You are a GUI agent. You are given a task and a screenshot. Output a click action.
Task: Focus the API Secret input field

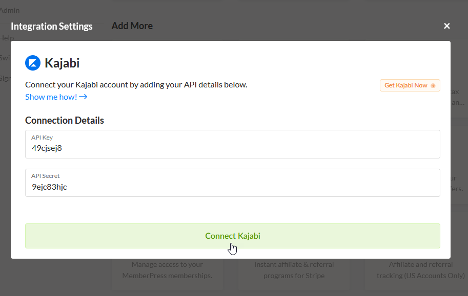233,183
